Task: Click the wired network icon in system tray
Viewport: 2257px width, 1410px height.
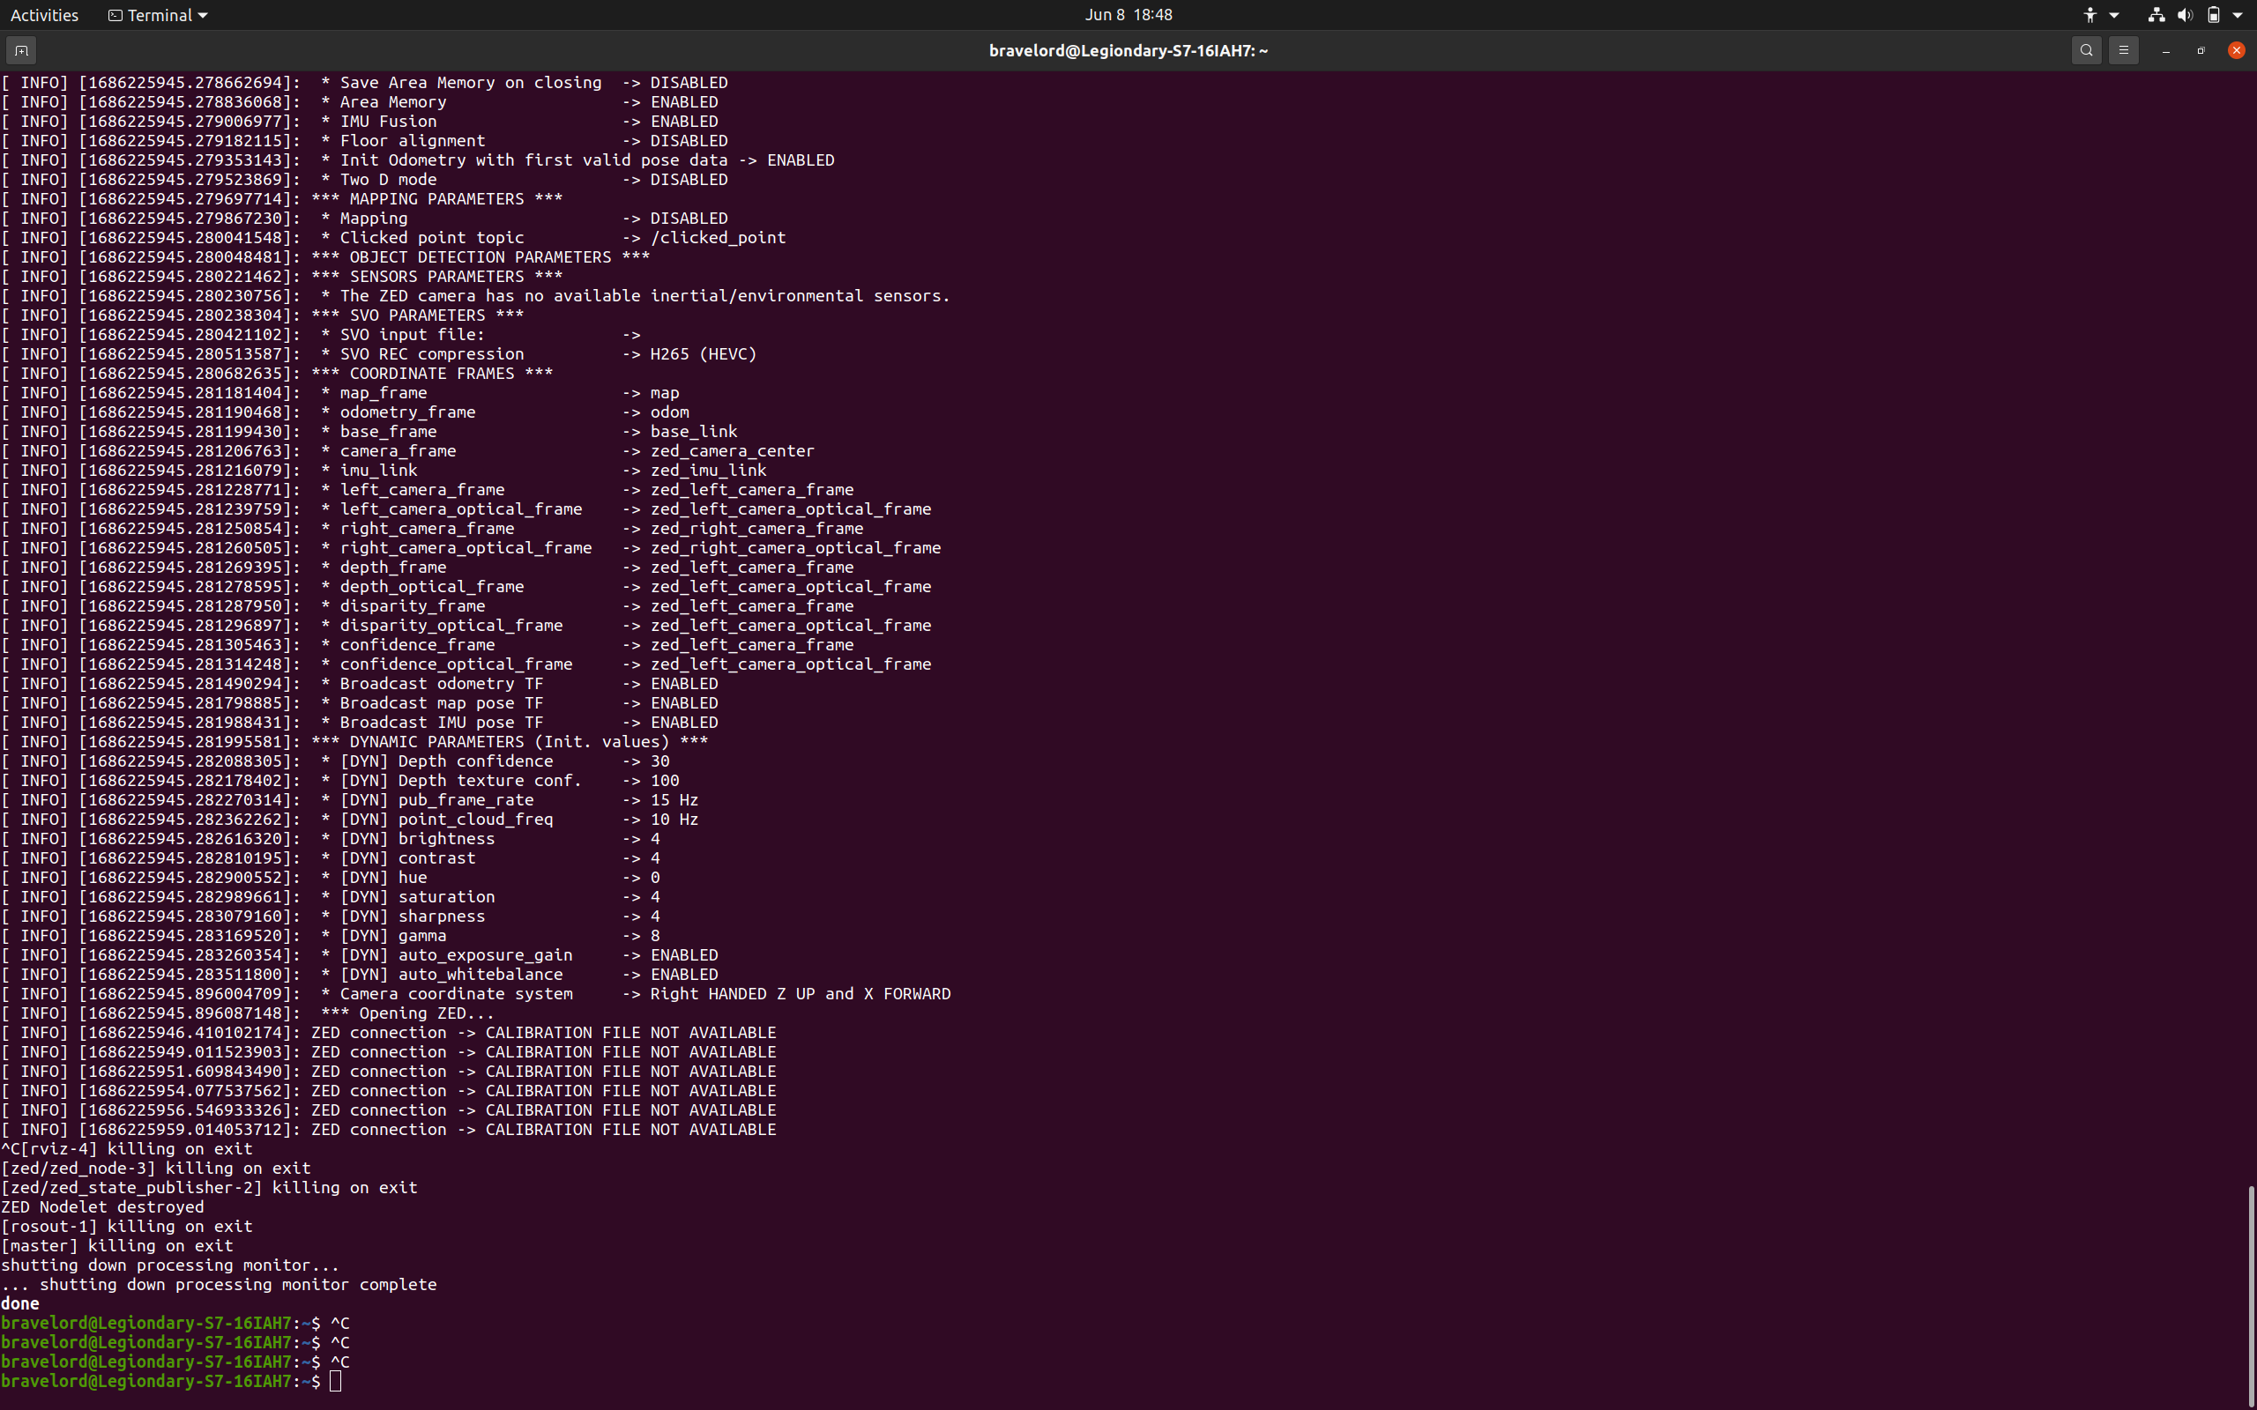Action: tap(2156, 15)
